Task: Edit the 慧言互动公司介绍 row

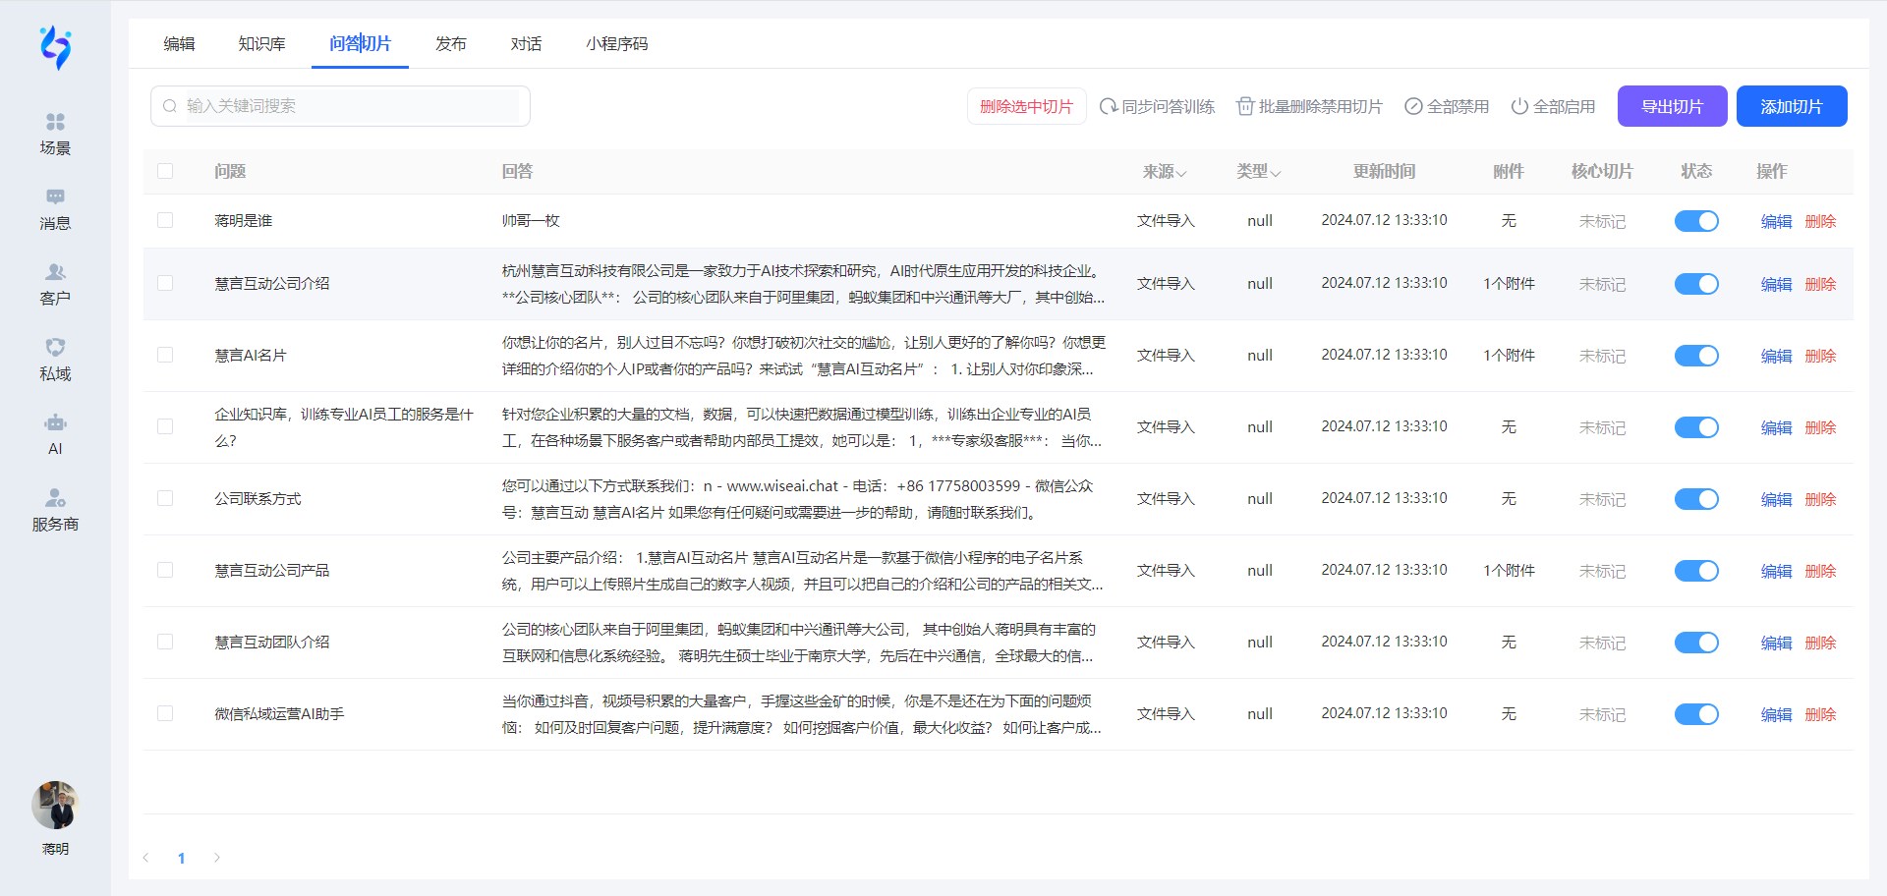Action: click(x=1776, y=284)
